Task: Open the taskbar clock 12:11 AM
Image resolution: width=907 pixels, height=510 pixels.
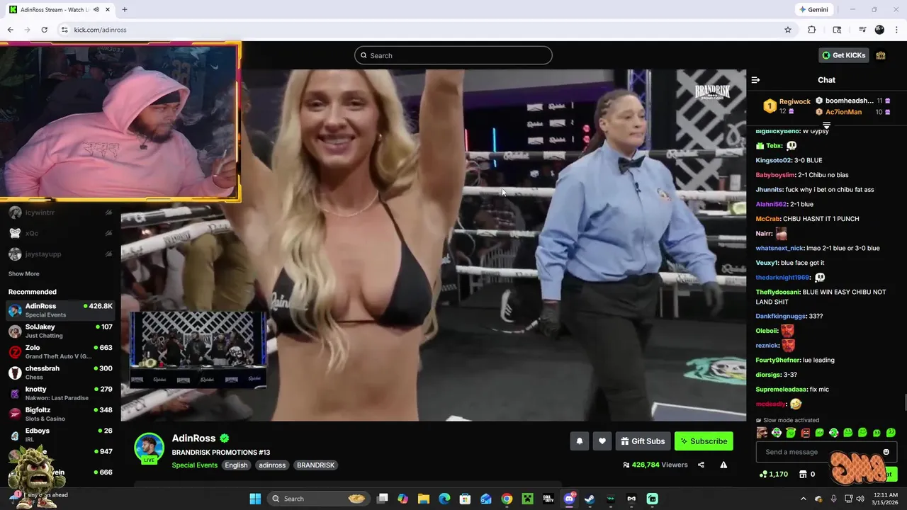Action: pos(885,499)
